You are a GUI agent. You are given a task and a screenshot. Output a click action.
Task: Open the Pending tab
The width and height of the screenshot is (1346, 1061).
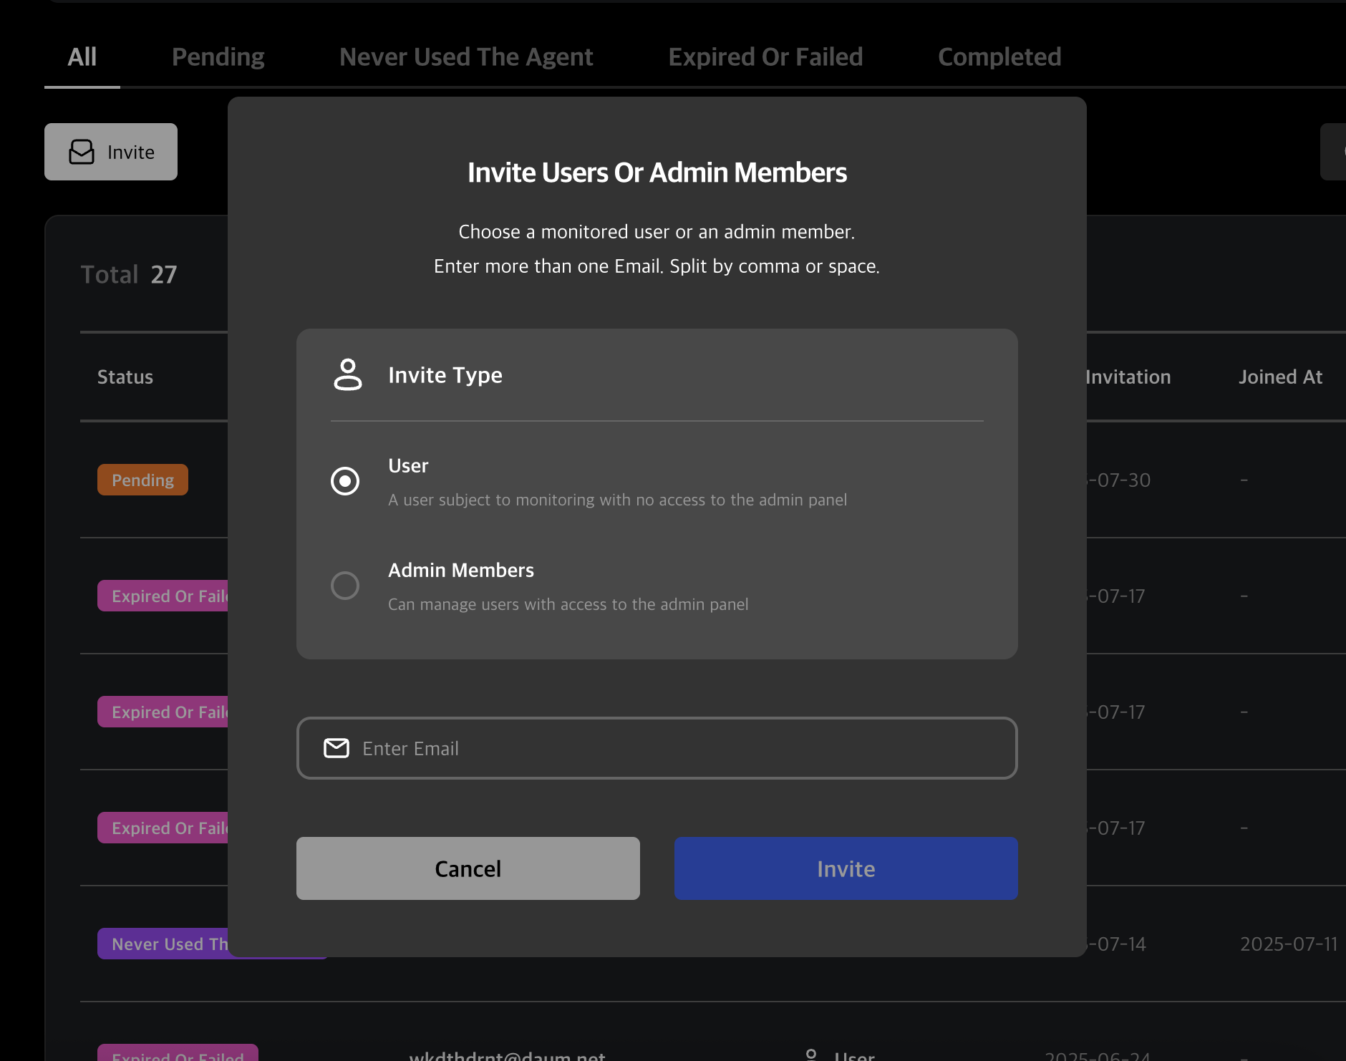pyautogui.click(x=218, y=57)
